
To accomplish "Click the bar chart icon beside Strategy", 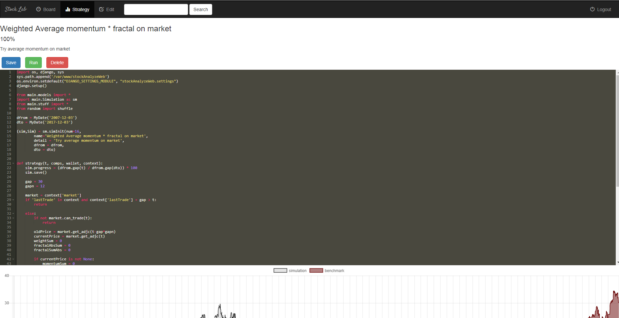I will pos(68,9).
